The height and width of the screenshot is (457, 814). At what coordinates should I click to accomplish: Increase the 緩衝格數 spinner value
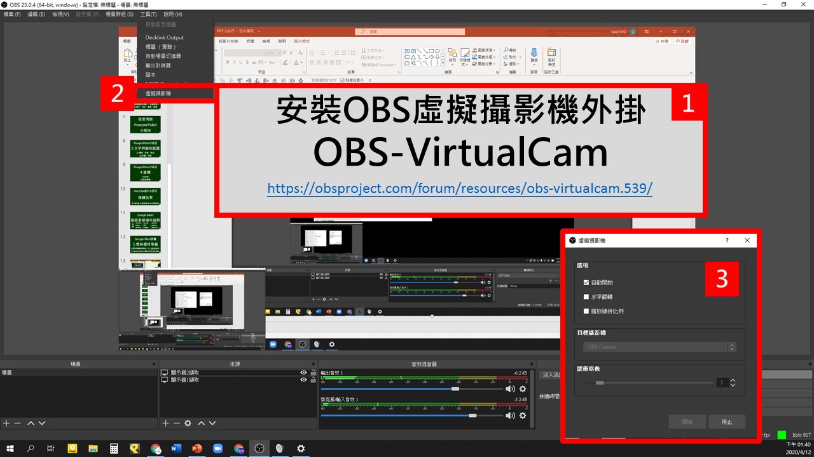pyautogui.click(x=733, y=380)
